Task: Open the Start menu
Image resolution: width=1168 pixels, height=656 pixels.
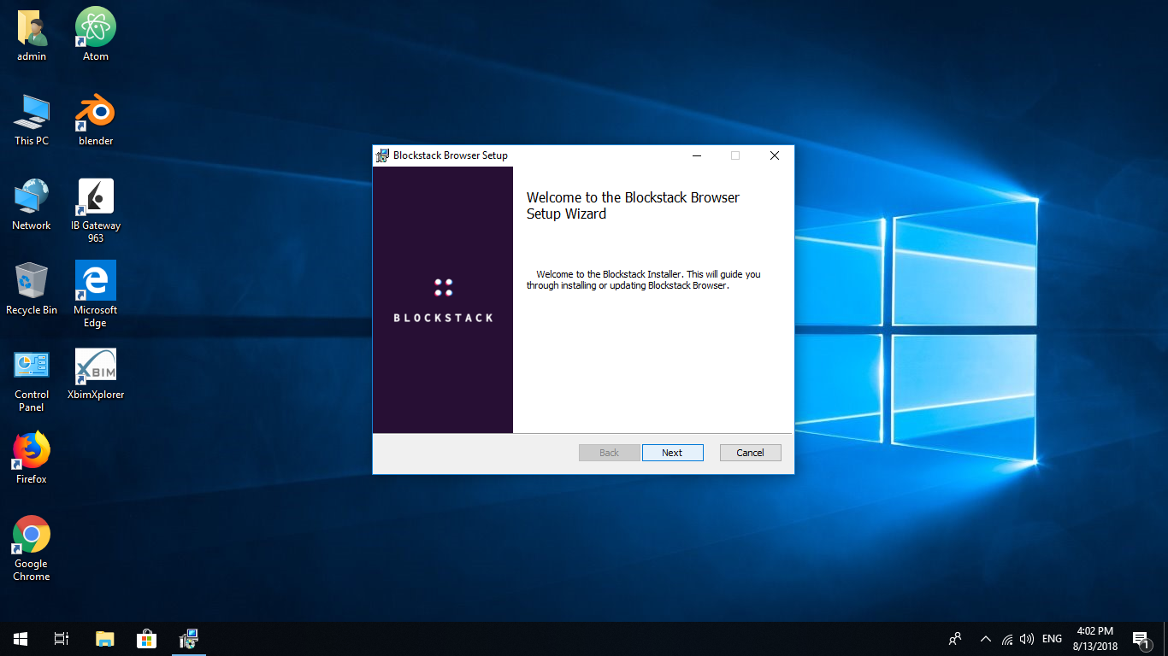Action: pos(19,638)
